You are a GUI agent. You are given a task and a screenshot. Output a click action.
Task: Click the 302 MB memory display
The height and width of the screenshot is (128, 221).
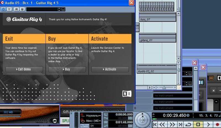8,112
